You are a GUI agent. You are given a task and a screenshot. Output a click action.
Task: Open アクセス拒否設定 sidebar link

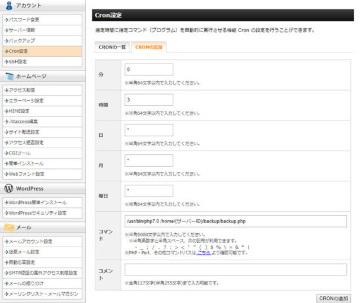click(x=42, y=142)
